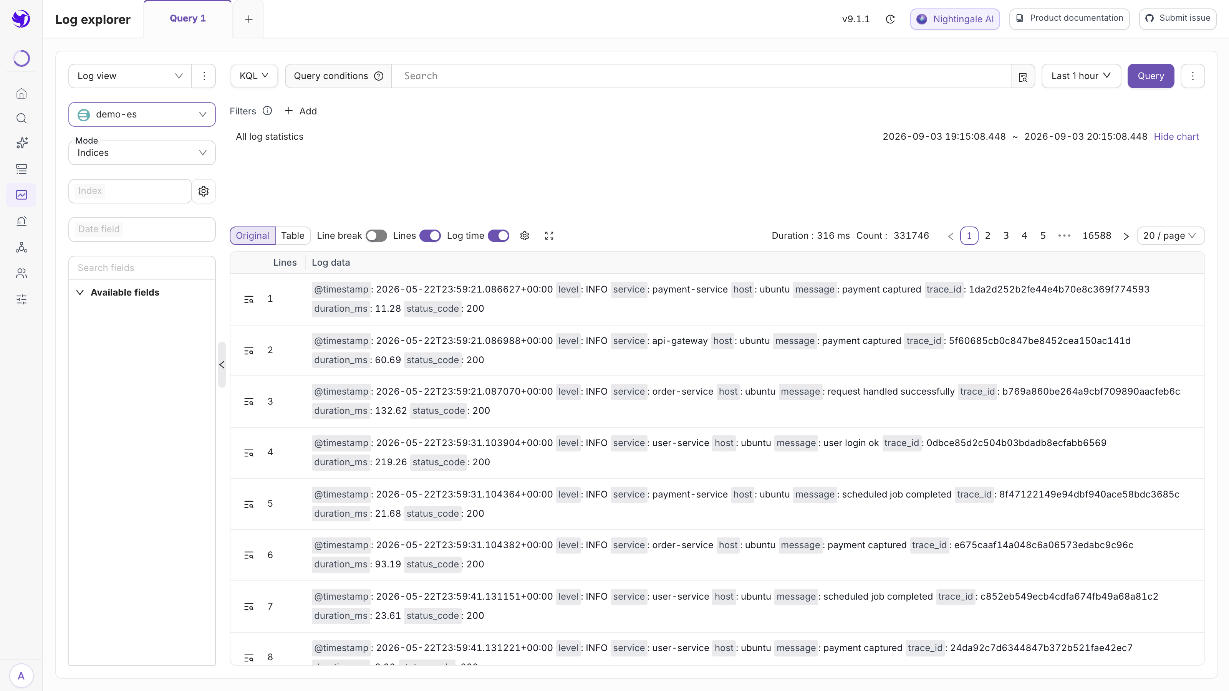This screenshot has height=691, width=1229.
Task: Switch to Table view mode
Action: point(292,236)
